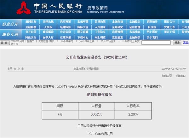Click the 600亿元 table cell
Screen dimensions: 189x138
point(97,115)
